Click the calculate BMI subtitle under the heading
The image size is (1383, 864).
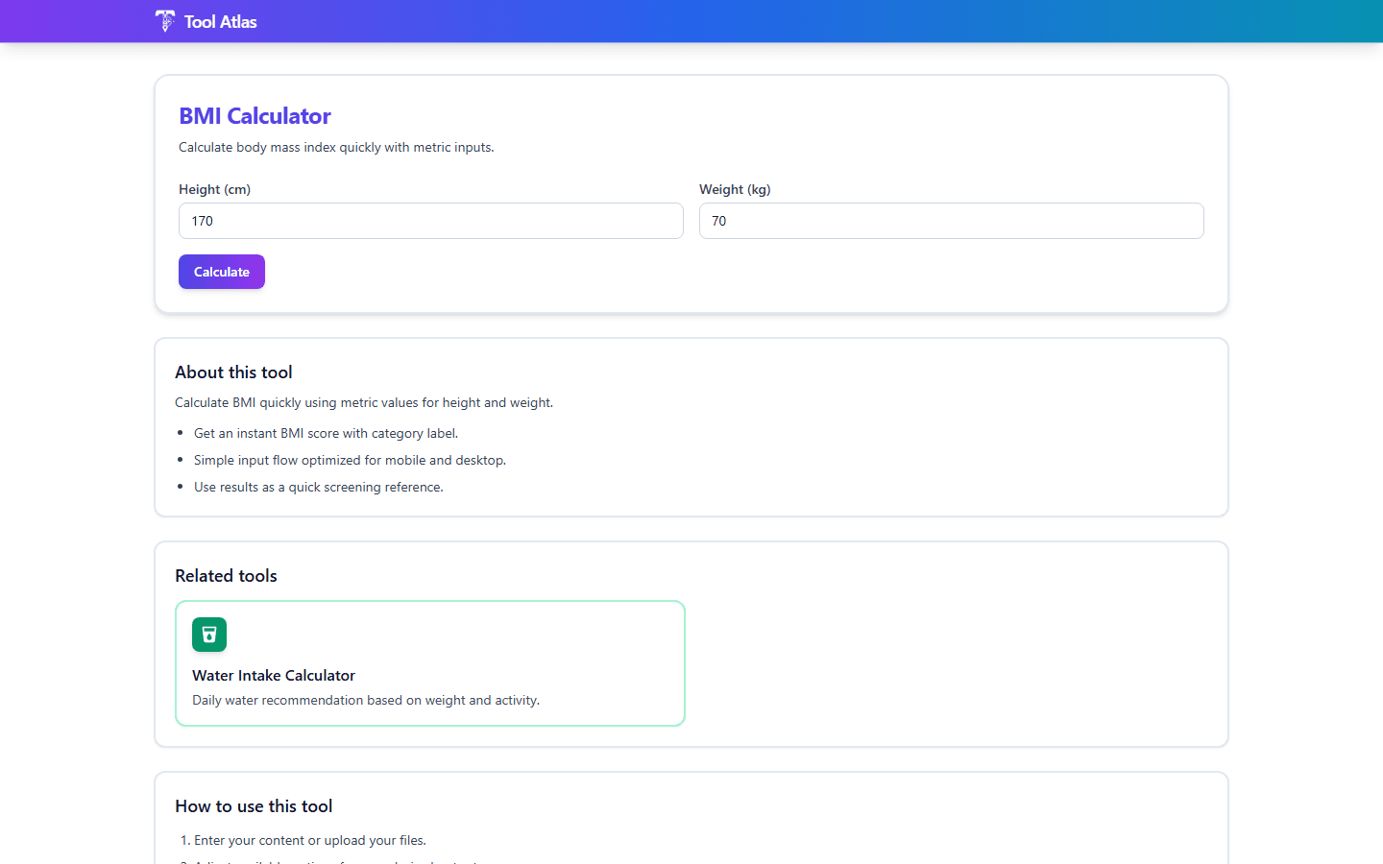[x=336, y=147]
